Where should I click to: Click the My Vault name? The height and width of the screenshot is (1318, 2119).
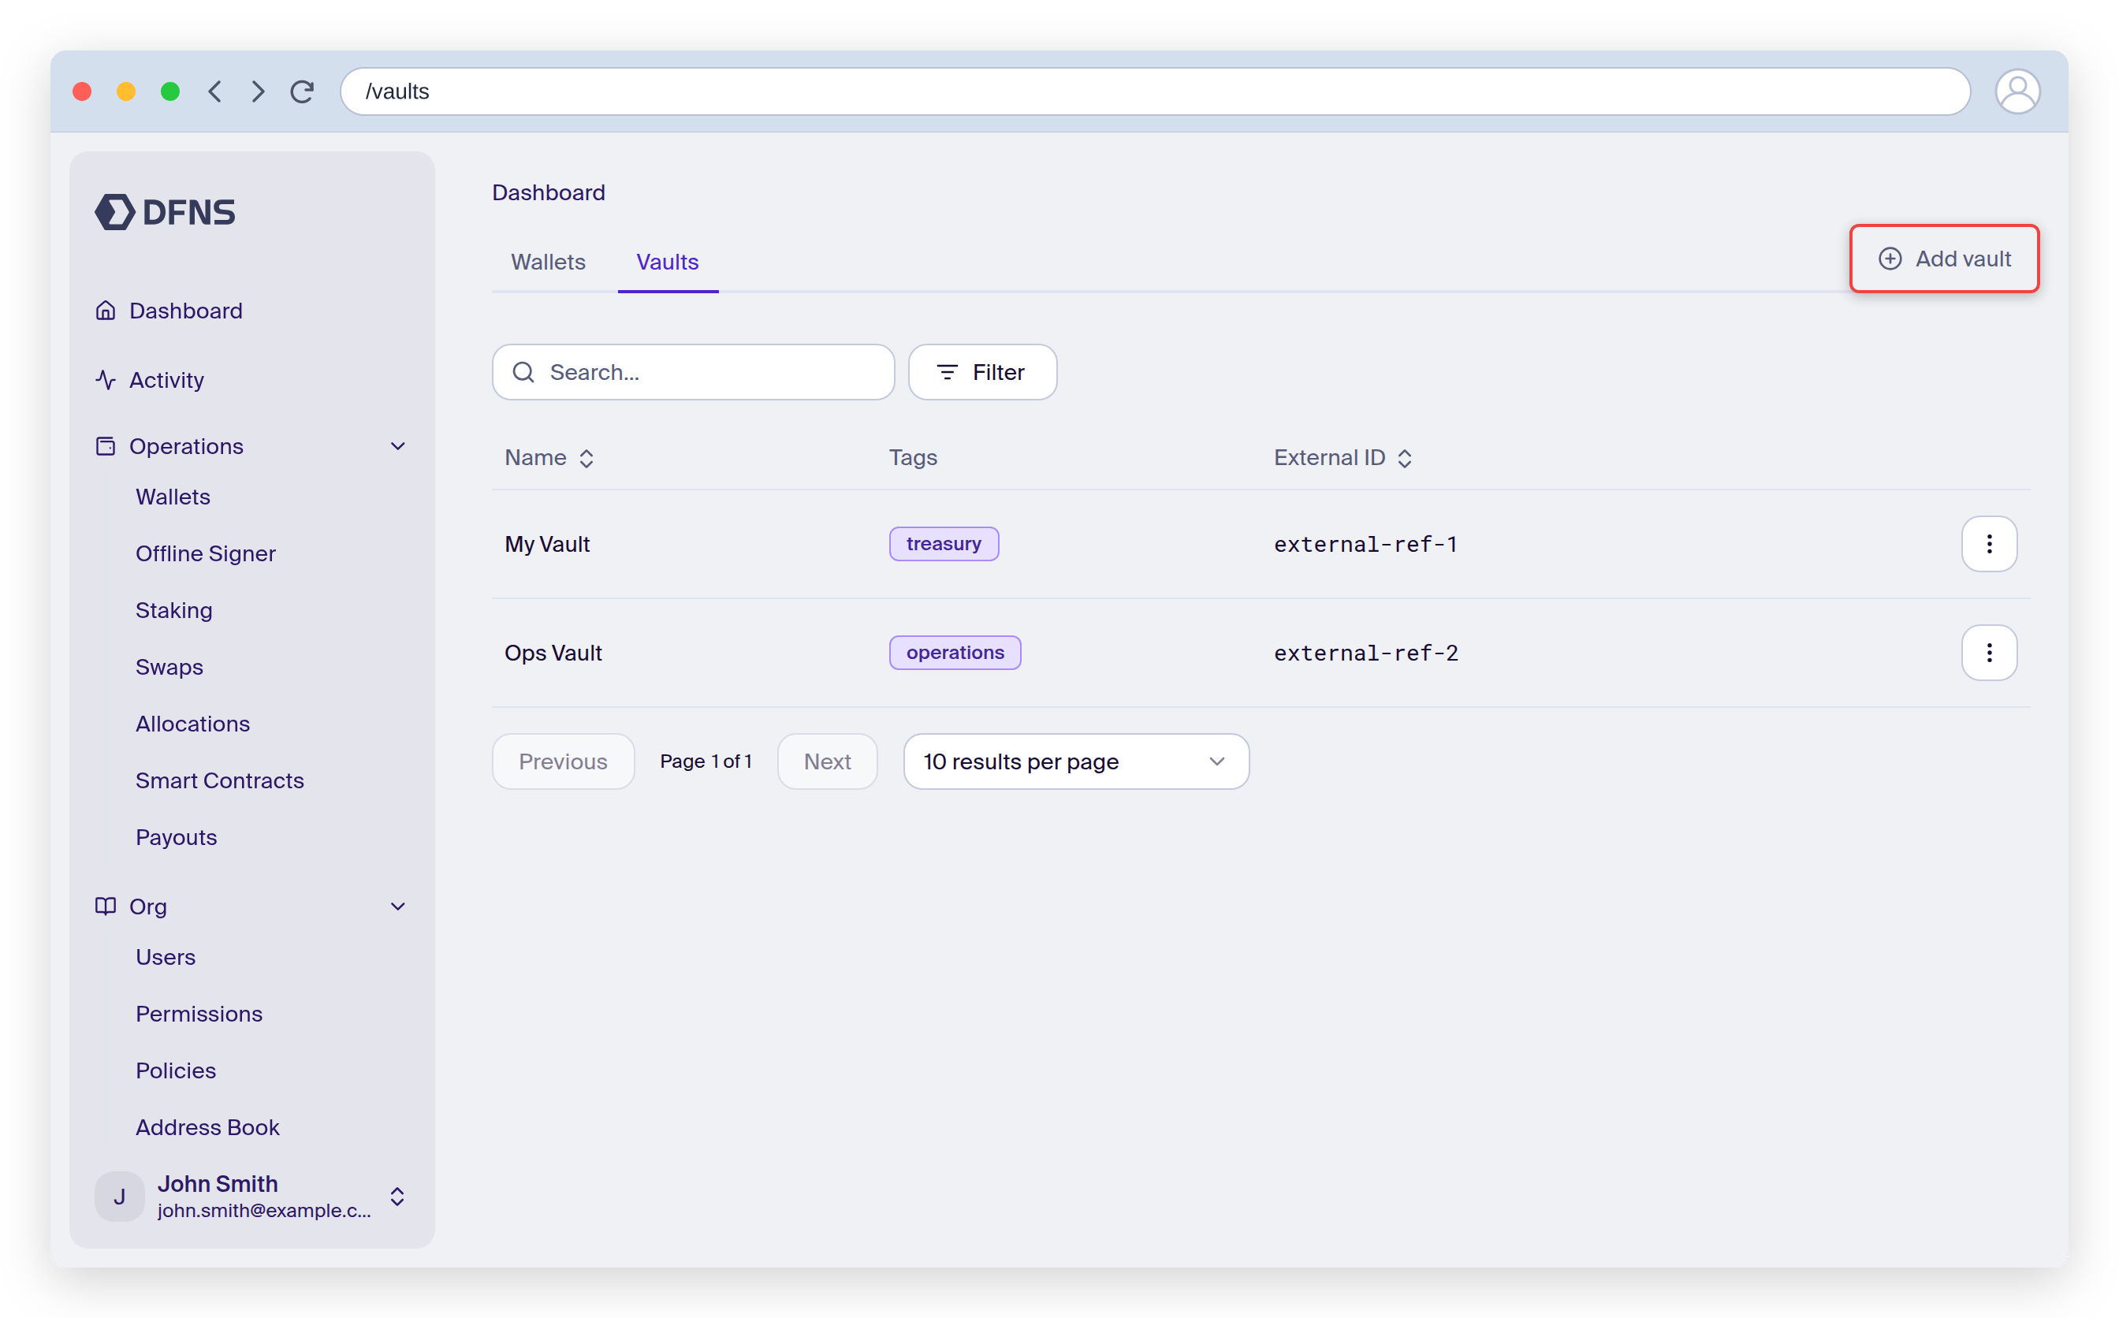pos(547,544)
